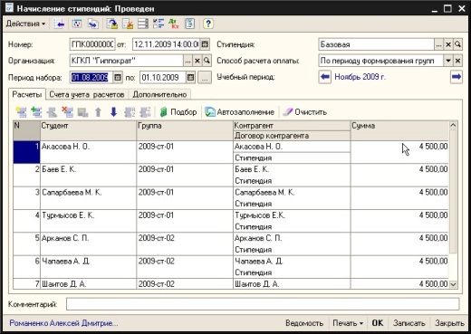The width and height of the screenshot is (471, 334).
Task: Go to next учебный период
Action: (x=457, y=77)
